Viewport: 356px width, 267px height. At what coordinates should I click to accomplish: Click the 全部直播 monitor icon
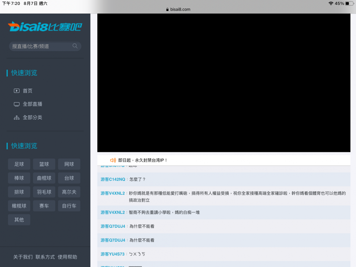pos(16,104)
